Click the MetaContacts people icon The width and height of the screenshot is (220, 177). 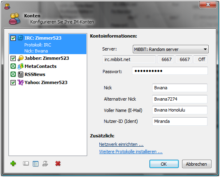pos(21,66)
